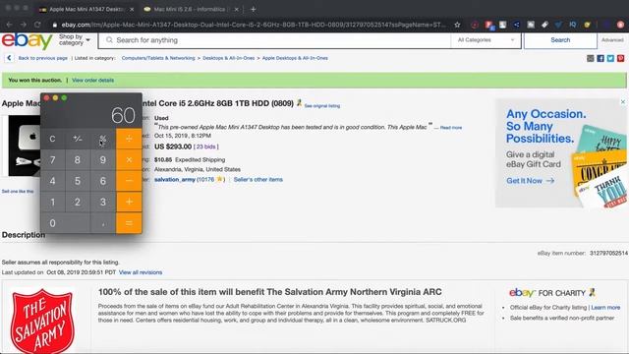The height and width of the screenshot is (354, 629).
Task: Close the Mac Mini i5 2.6 tab
Action: tap(237, 9)
